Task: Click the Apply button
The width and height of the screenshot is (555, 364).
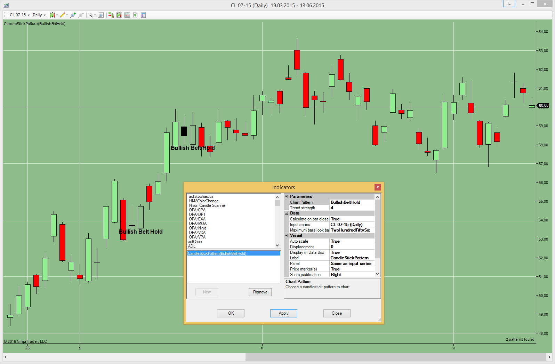Action: pyautogui.click(x=283, y=313)
